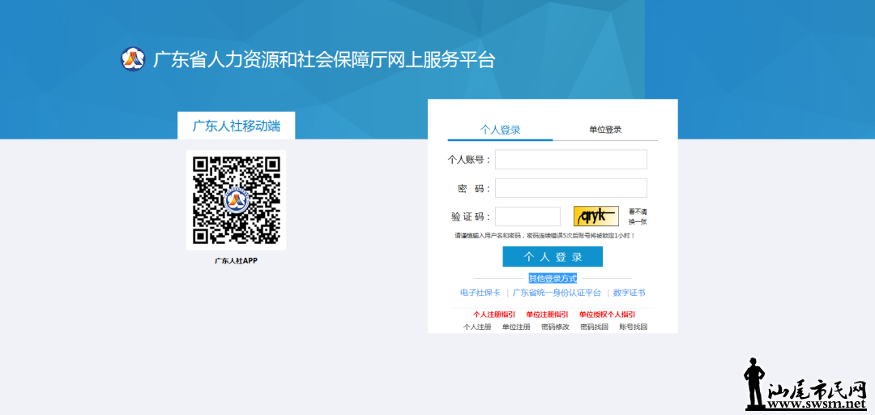This screenshot has width=875, height=415.
Task: Open 数字证书 login option
Action: point(629,293)
